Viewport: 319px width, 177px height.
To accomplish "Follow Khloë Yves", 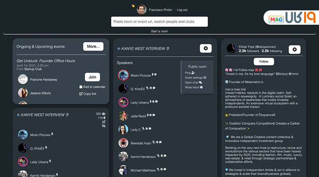I will pos(264,61).
